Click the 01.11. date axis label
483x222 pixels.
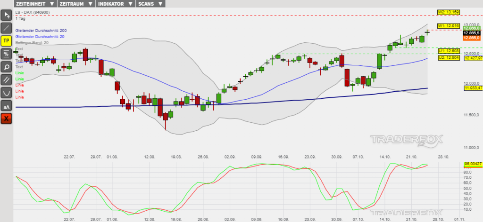pos(459,220)
